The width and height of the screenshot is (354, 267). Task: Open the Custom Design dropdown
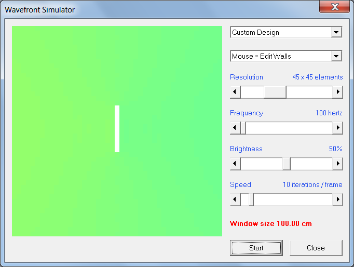click(x=286, y=32)
